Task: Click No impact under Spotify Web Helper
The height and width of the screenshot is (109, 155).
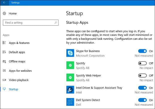Action: coord(146,80)
